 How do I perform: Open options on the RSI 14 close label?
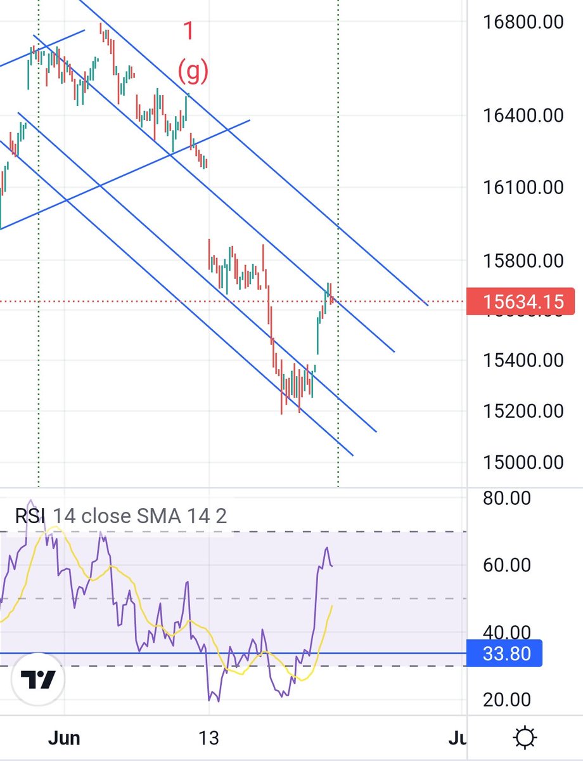pos(95,516)
